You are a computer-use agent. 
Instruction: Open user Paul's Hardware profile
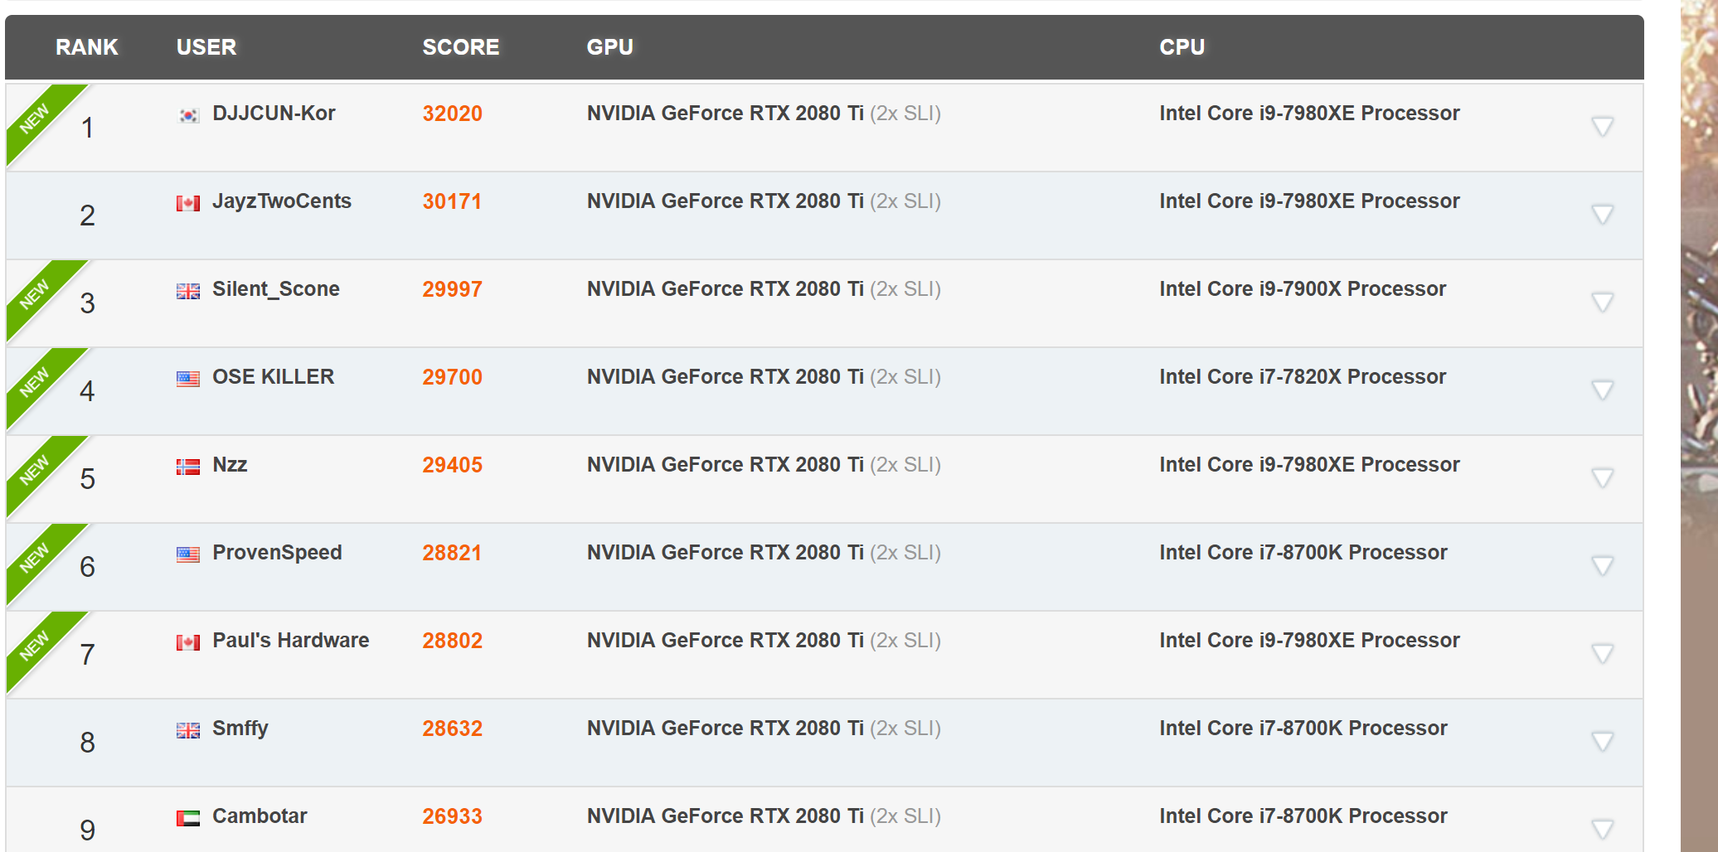pyautogui.click(x=291, y=641)
